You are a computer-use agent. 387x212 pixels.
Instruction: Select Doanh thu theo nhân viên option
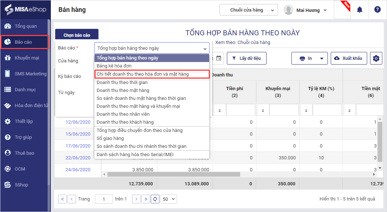coord(152,114)
